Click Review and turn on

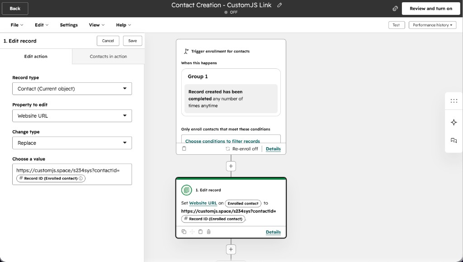point(431,9)
